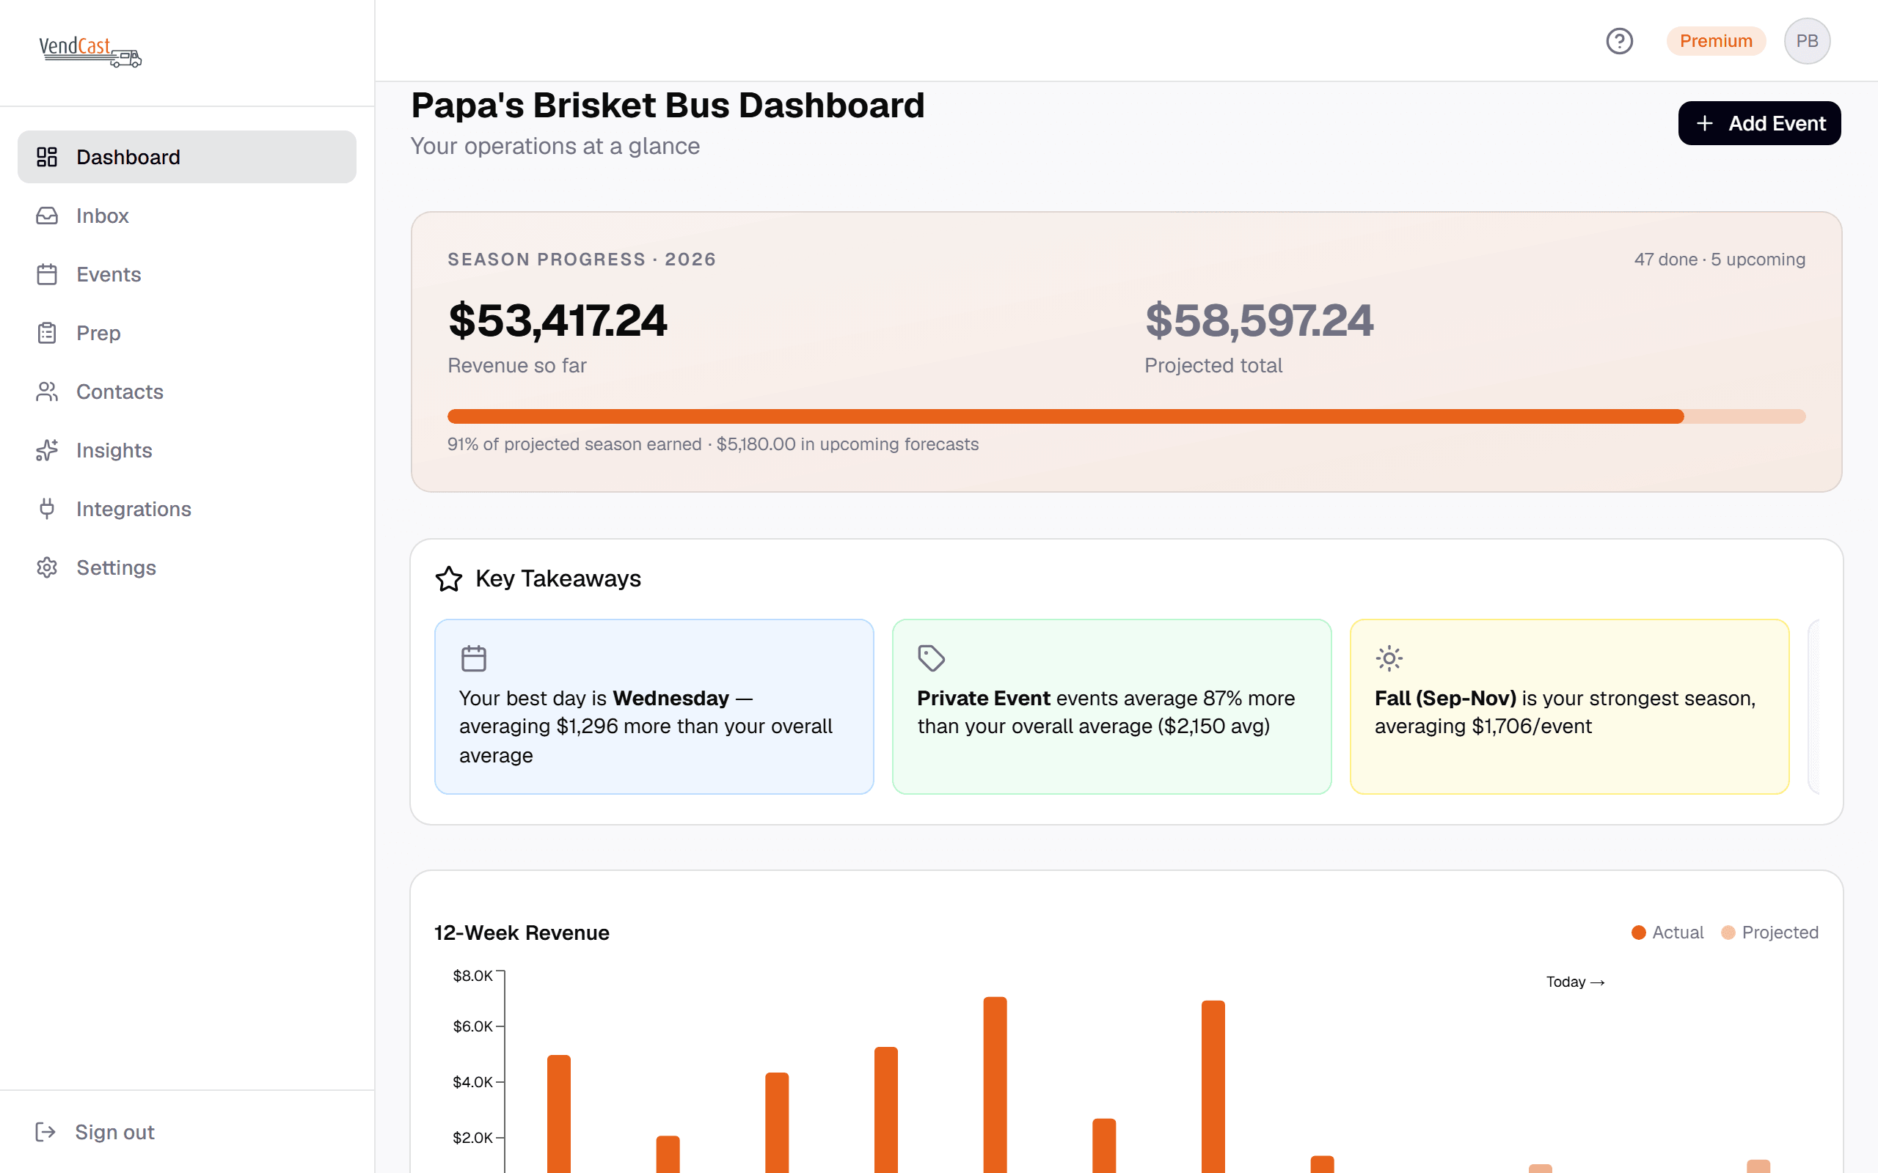The height and width of the screenshot is (1173, 1878).
Task: Click the $2.0K axis label
Action: pos(472,1138)
